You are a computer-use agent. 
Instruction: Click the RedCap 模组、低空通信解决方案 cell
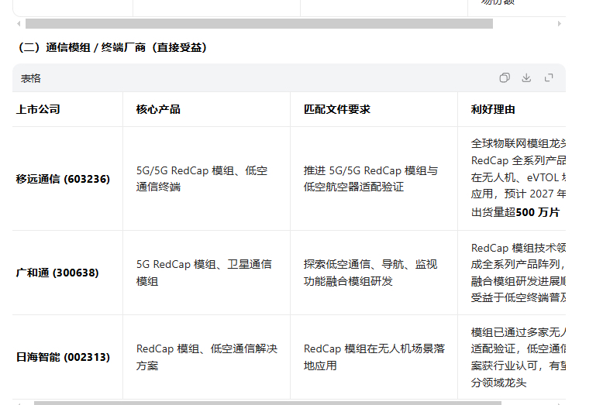tap(207, 357)
